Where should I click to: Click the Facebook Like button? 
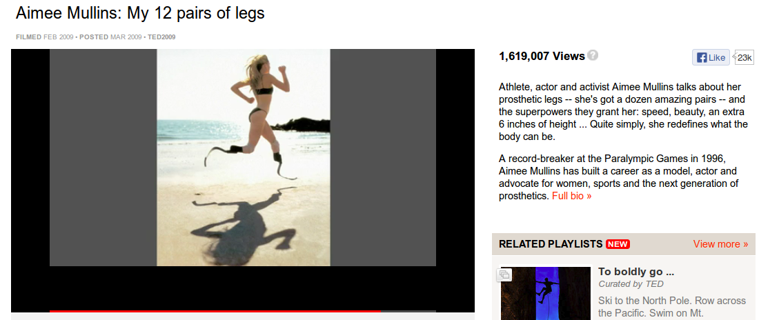[711, 57]
